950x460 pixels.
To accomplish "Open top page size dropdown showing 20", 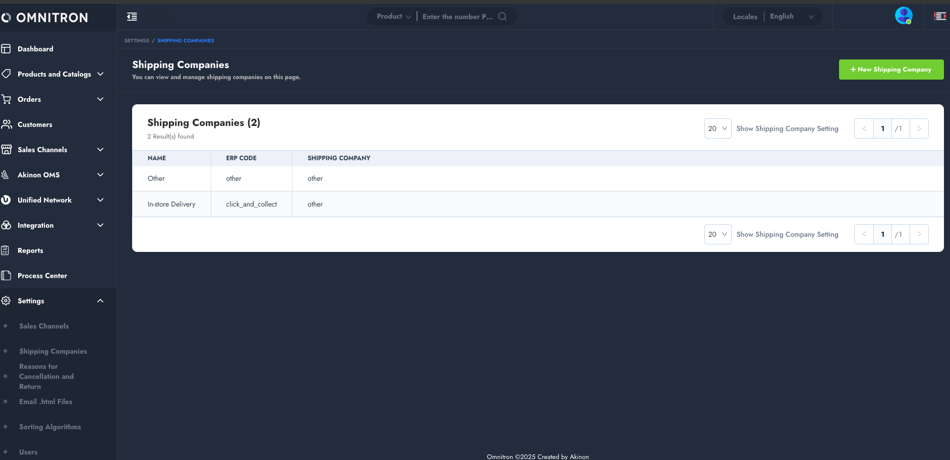I will 718,128.
